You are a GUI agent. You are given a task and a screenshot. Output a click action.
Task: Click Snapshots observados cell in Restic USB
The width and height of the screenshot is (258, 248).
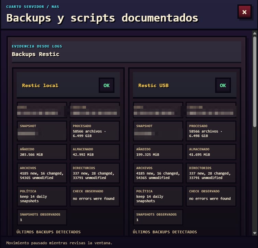158,217
